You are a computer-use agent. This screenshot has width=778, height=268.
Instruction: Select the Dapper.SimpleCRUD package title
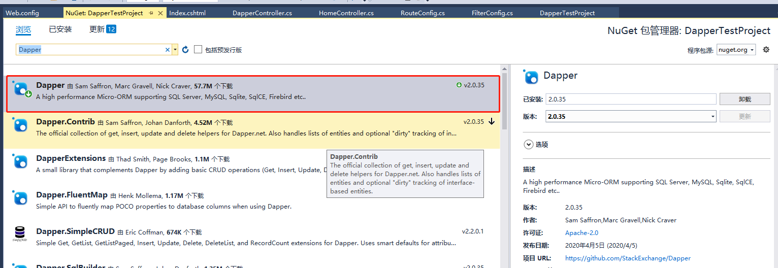pos(76,231)
